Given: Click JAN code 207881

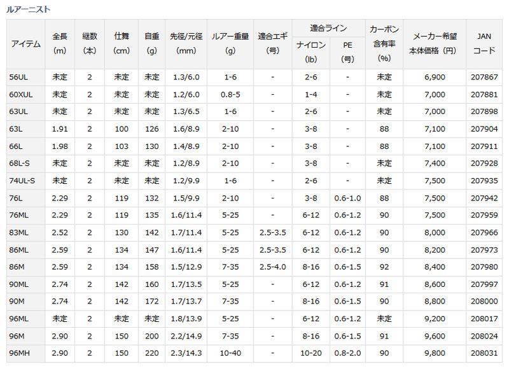Looking at the screenshot, I should [484, 95].
